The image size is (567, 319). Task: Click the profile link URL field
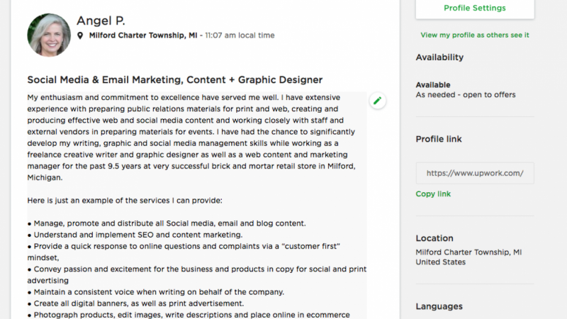coord(474,173)
